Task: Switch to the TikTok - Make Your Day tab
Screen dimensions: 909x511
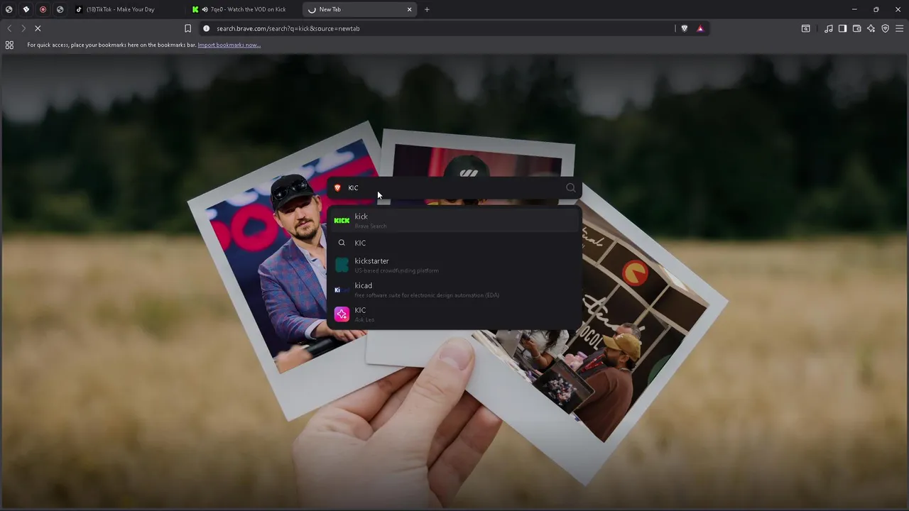Action: point(128,9)
